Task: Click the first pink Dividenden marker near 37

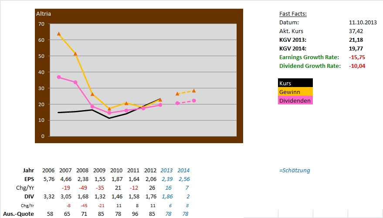Action: pos(59,77)
